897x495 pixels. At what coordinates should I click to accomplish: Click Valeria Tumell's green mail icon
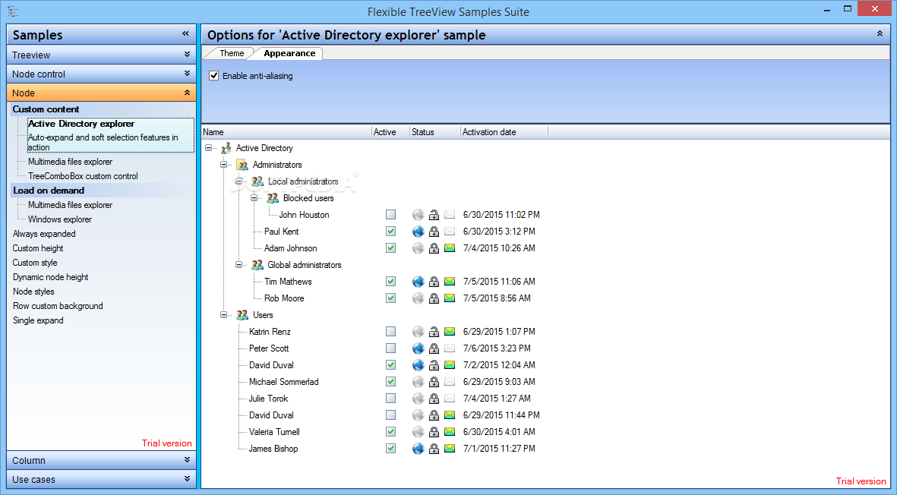pyautogui.click(x=450, y=432)
